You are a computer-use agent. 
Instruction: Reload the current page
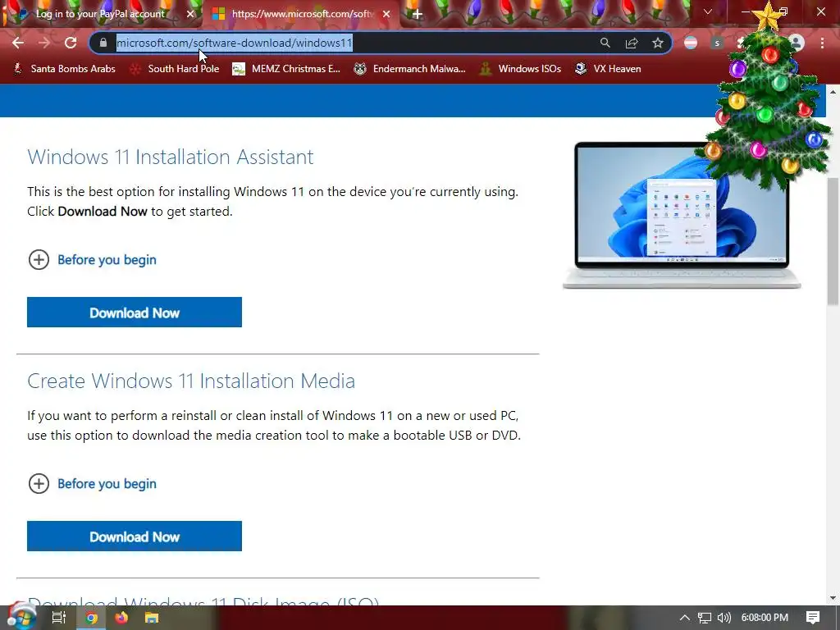(x=71, y=43)
